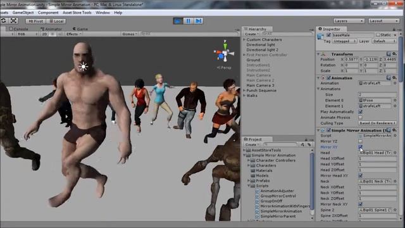Toggle Mirror Head XY checkbox

pos(360,175)
